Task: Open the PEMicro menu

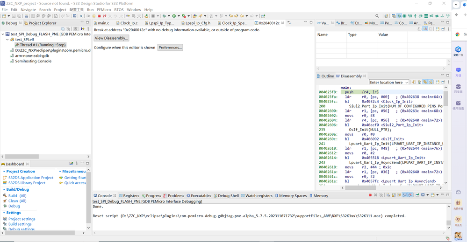Action: tap(104, 9)
